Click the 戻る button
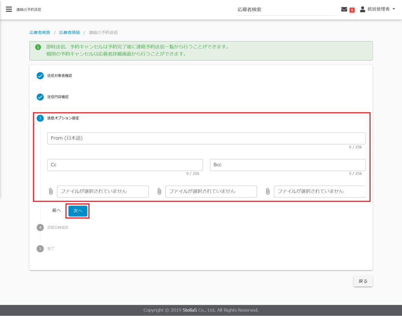The width and height of the screenshot is (402, 316). [x=363, y=281]
